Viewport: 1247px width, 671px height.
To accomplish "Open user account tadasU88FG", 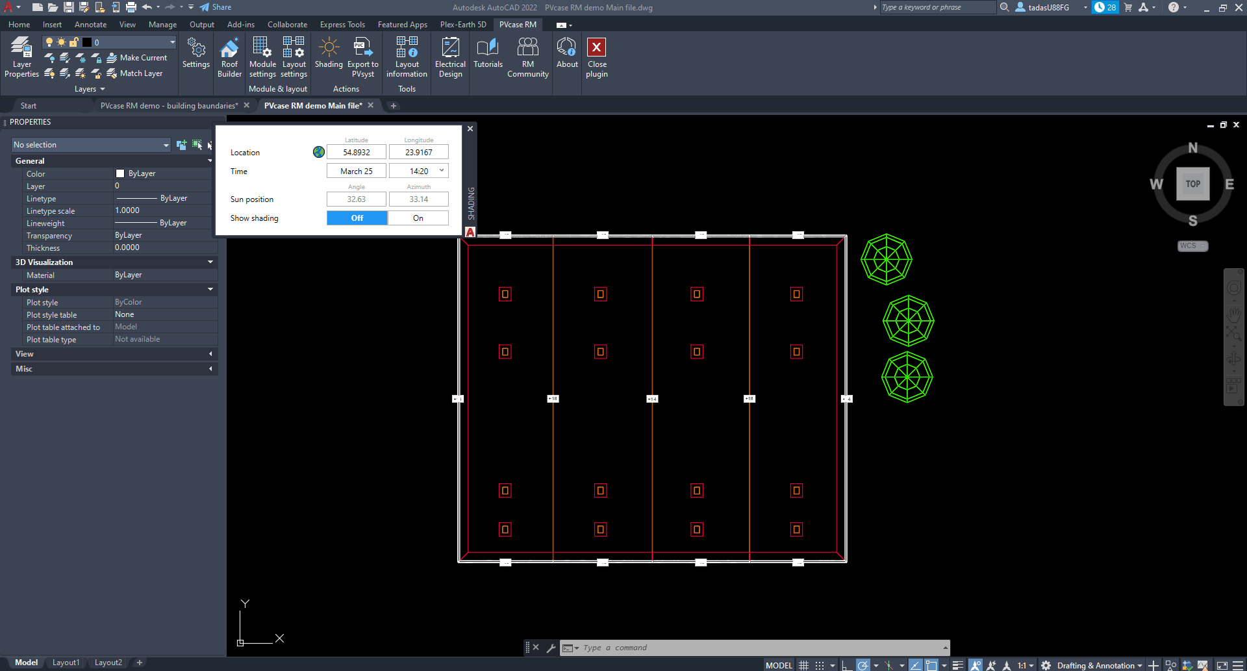I will click(x=1048, y=7).
